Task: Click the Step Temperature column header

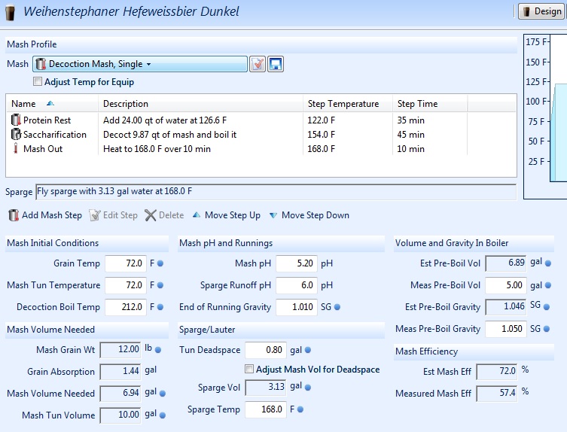Action: click(x=348, y=104)
